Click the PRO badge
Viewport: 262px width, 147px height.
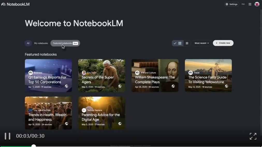pos(243,4)
